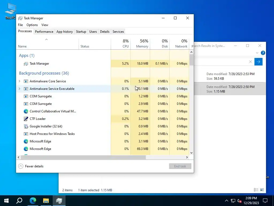
Task: Sort processes by Name column
Action: coord(47,44)
